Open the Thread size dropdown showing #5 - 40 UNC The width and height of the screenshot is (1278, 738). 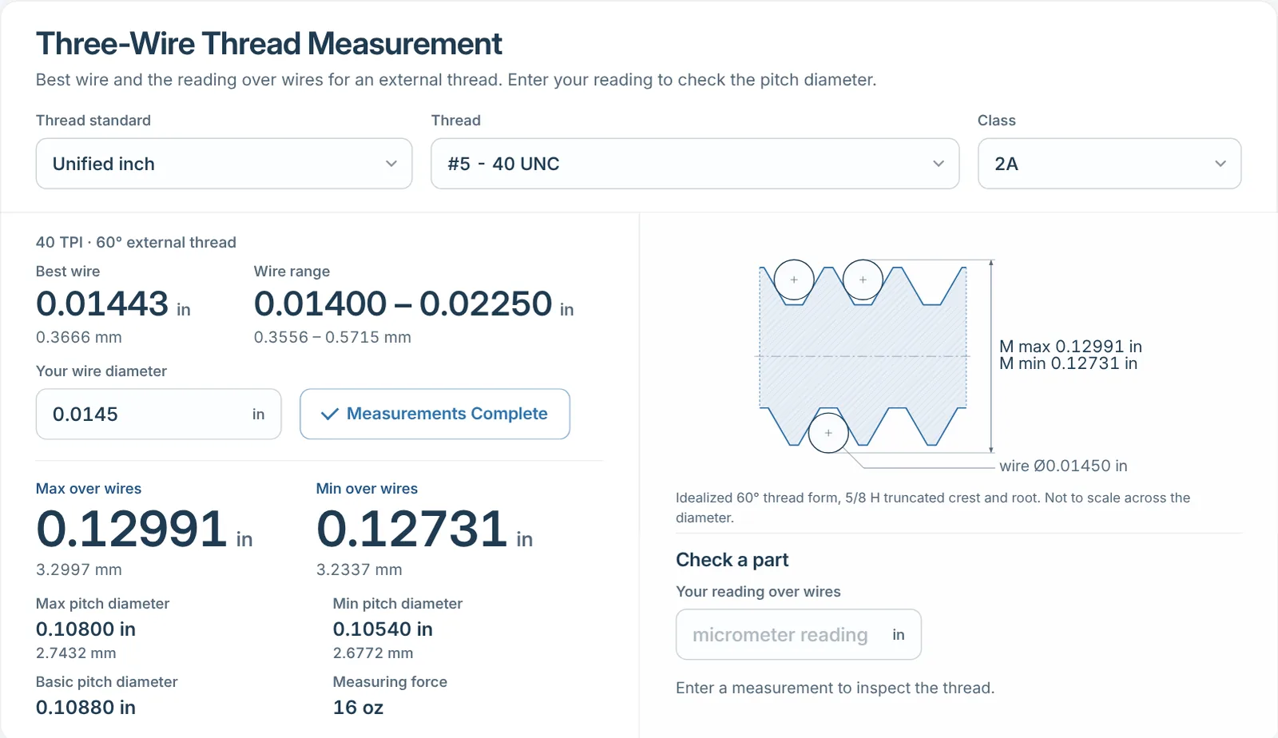tap(695, 164)
